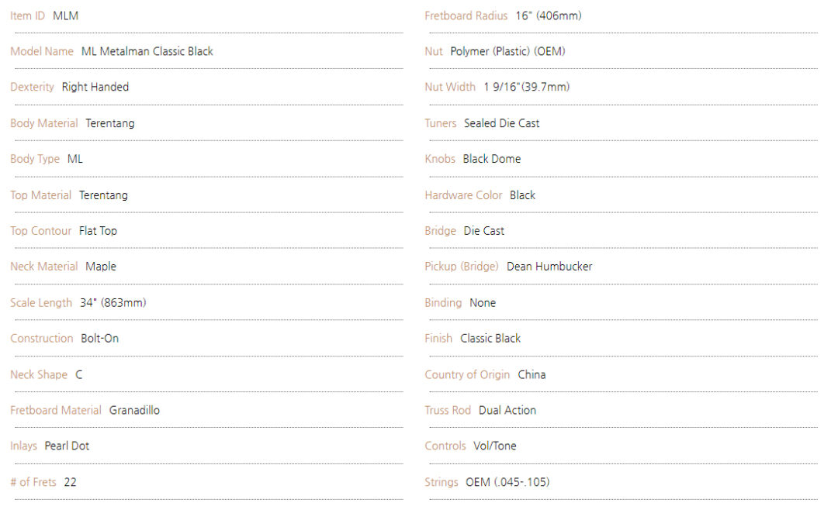
Task: Click the # of Frets label
Action: (x=33, y=482)
